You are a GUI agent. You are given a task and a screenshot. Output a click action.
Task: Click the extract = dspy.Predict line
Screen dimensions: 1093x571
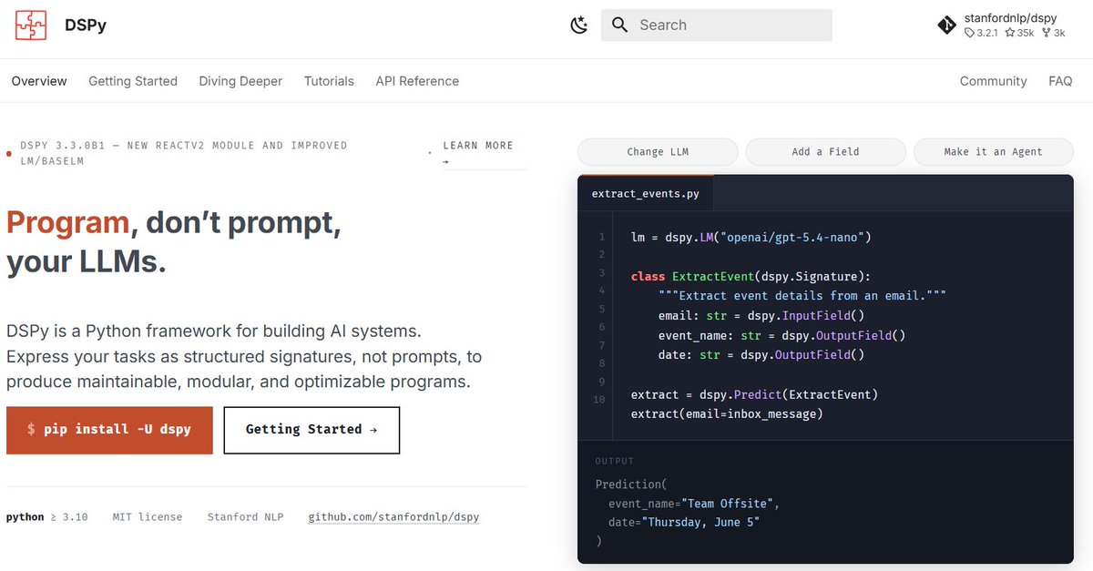[x=754, y=394]
